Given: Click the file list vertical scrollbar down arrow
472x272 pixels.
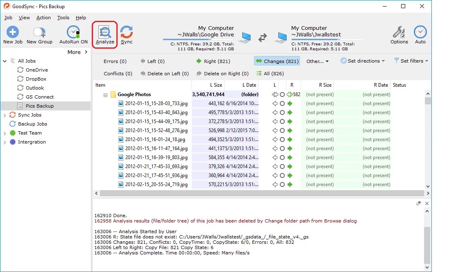Looking at the screenshot, I should pyautogui.click(x=428, y=187).
